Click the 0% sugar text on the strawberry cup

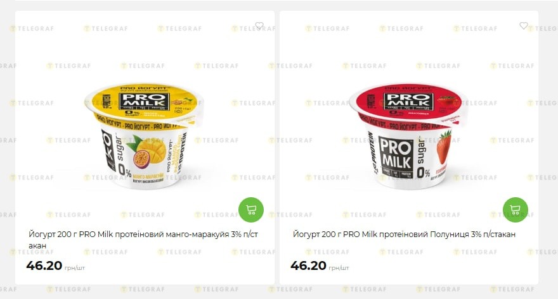(x=423, y=158)
